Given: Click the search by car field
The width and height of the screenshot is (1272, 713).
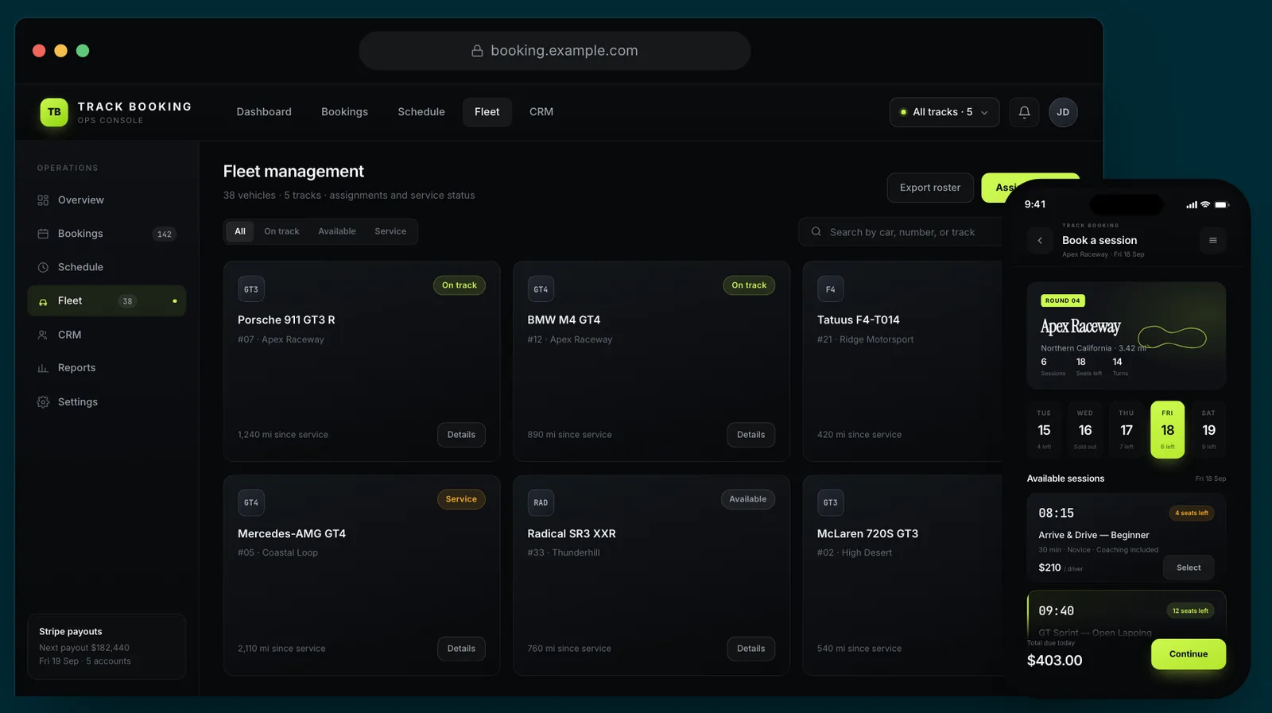Looking at the screenshot, I should point(902,232).
